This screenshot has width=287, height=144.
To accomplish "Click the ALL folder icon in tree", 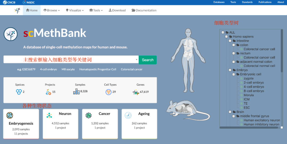I will click(227, 32).
